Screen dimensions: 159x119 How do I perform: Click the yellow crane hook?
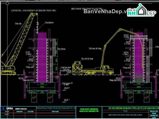[38, 24]
